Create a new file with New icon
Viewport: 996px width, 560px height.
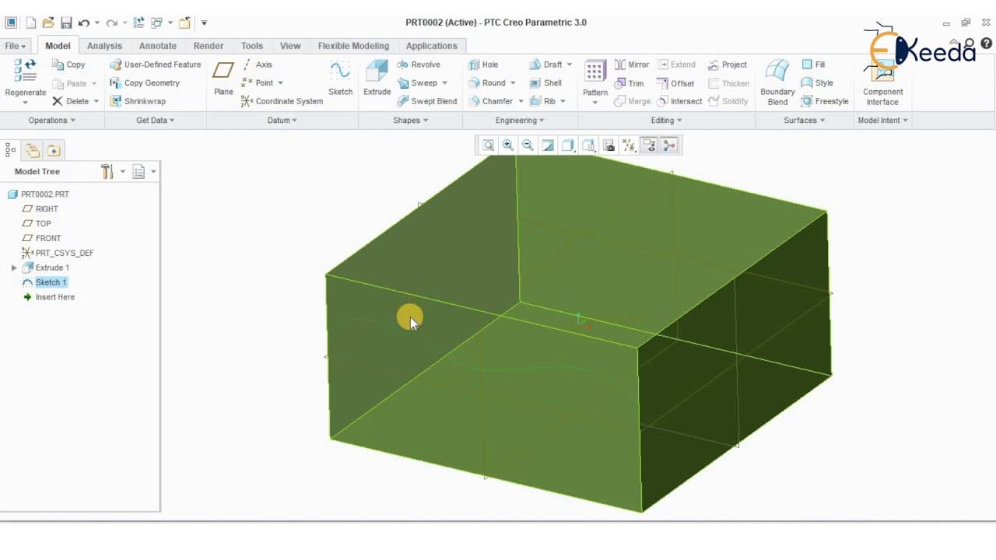[x=30, y=23]
